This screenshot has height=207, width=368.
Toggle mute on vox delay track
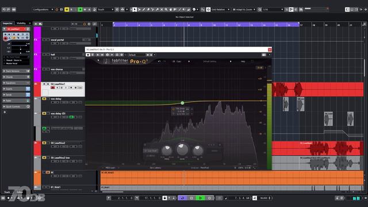point(44,99)
